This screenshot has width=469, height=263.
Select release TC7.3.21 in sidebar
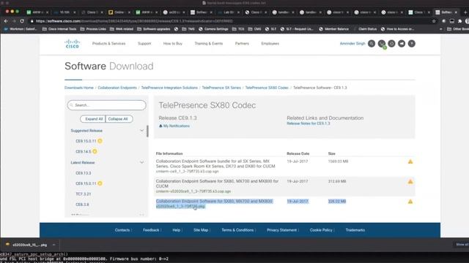point(84,194)
